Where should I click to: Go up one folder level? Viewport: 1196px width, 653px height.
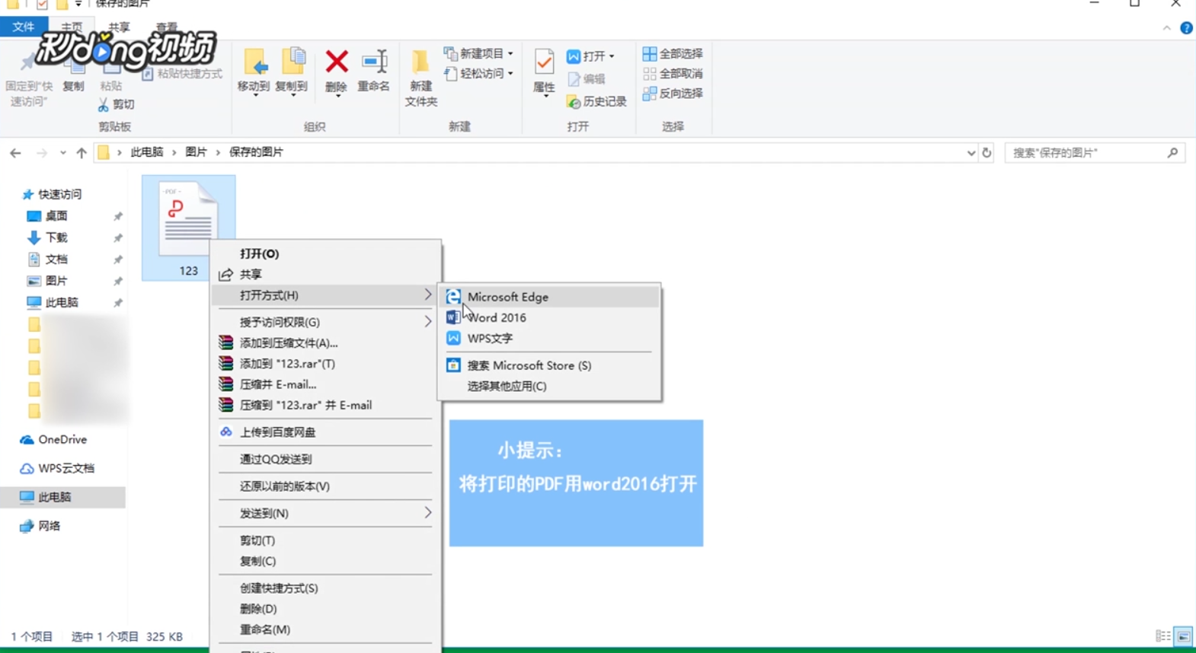pos(82,153)
